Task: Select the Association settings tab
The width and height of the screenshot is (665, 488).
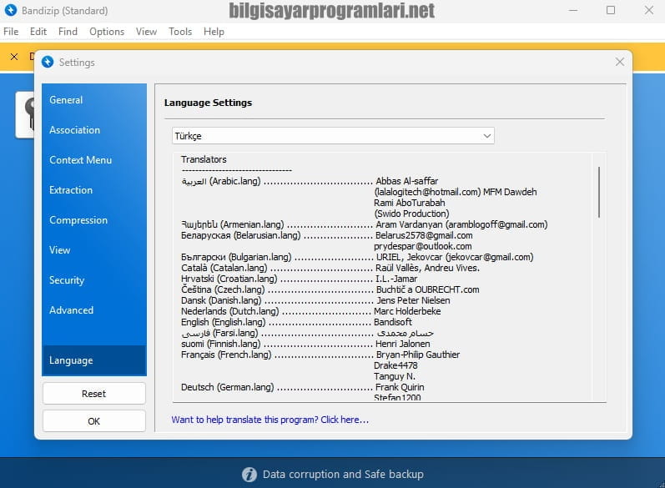Action: [x=94, y=130]
